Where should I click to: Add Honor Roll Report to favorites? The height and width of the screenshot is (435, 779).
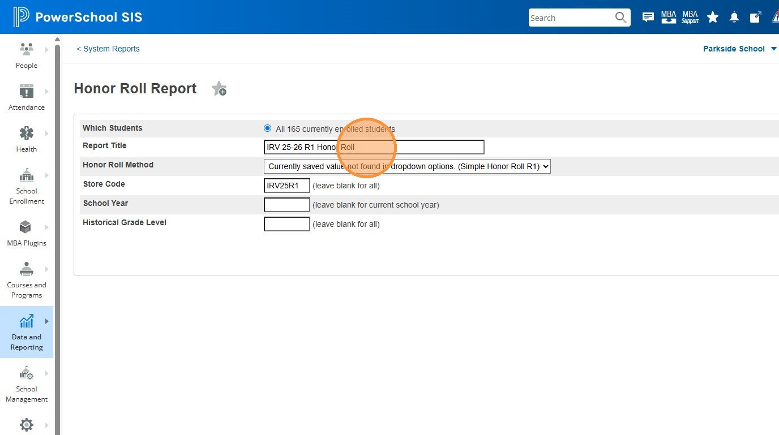coord(219,89)
